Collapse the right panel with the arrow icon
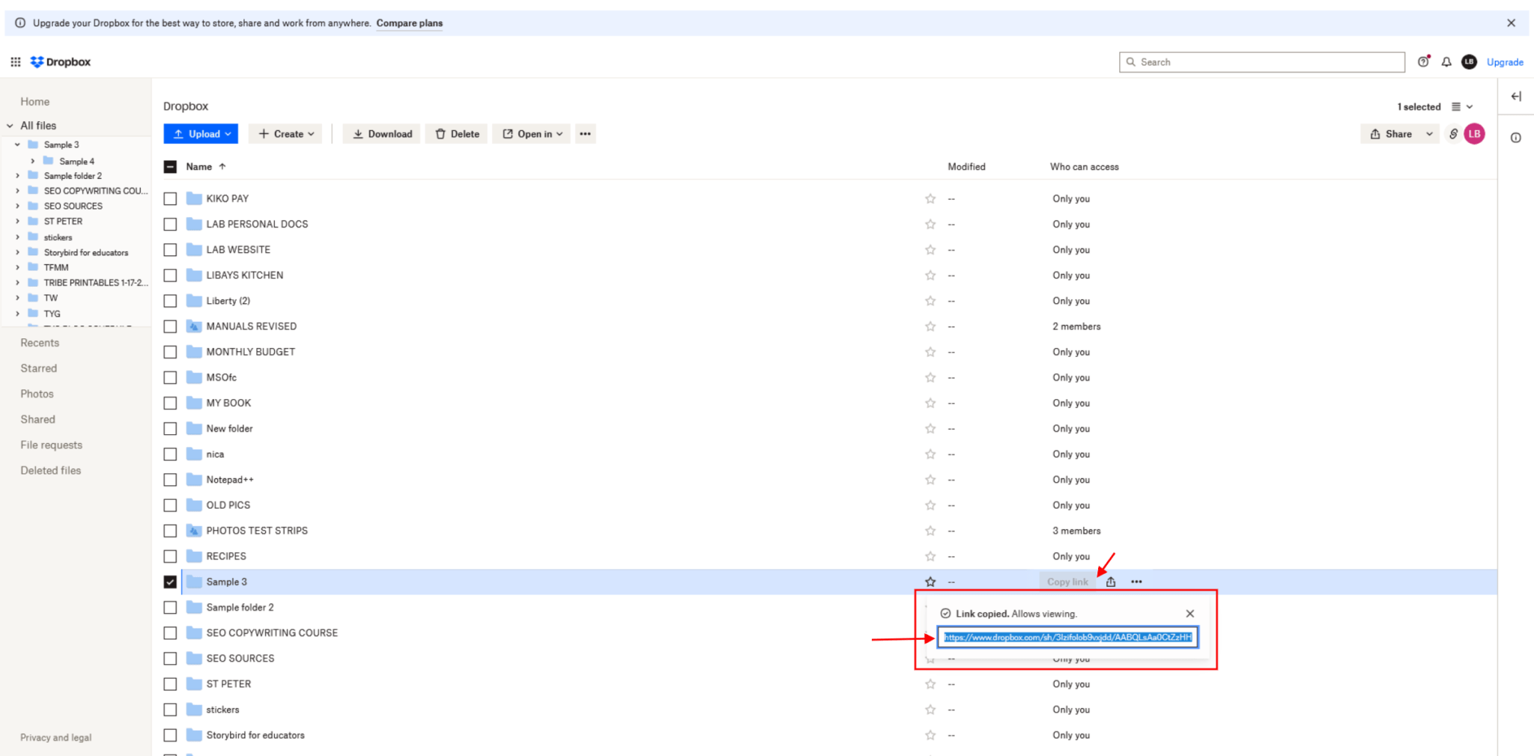 (1517, 96)
